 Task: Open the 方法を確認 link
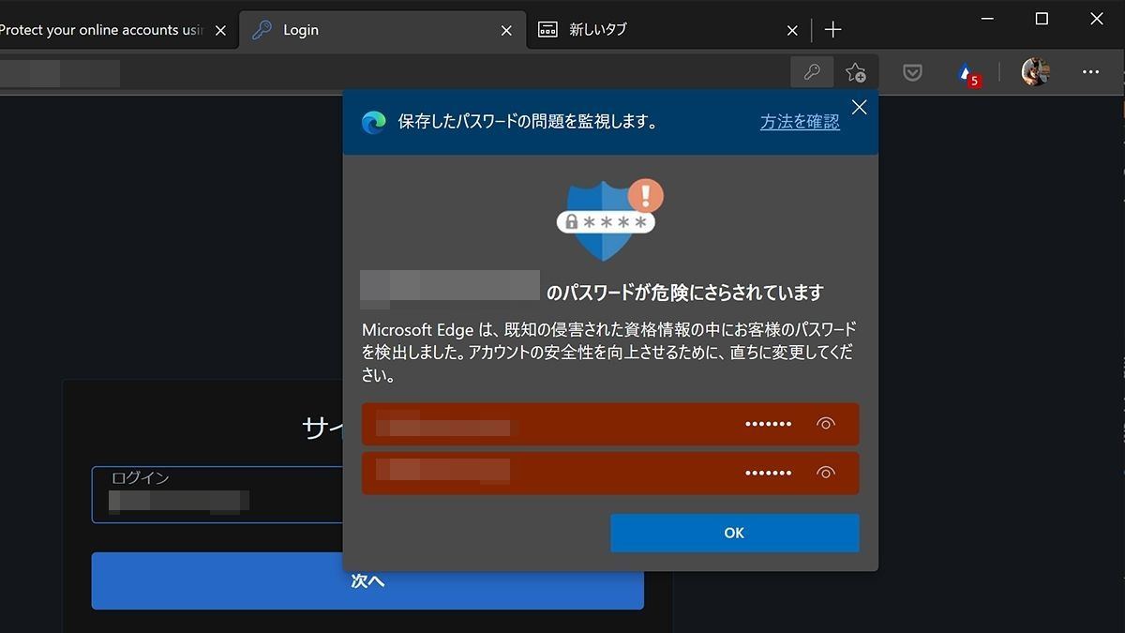click(800, 122)
